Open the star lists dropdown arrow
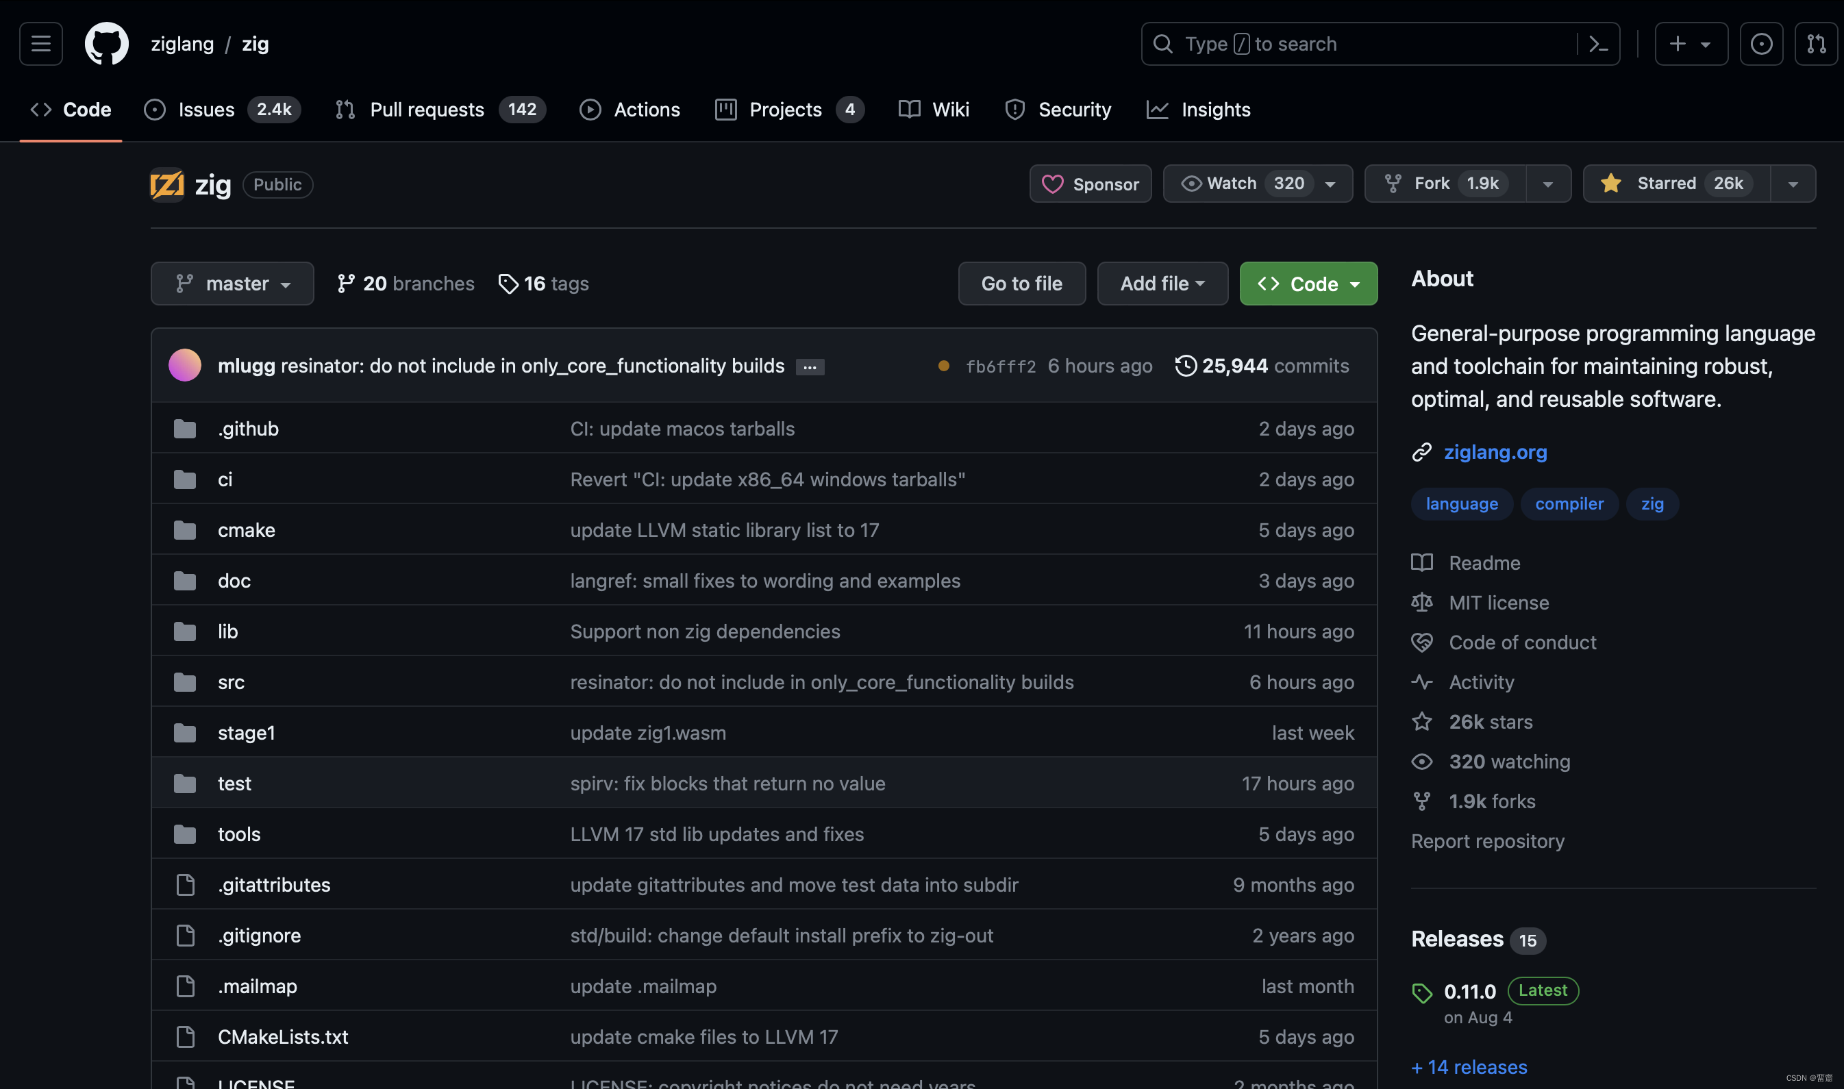The image size is (1844, 1089). (1793, 184)
